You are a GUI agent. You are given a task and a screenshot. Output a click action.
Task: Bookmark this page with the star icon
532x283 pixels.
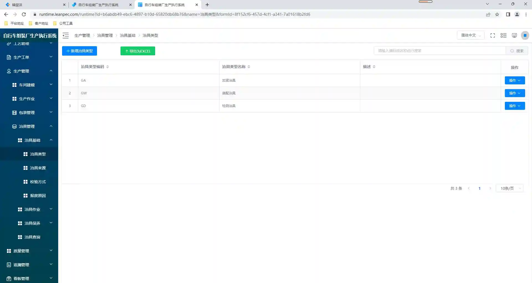pos(497,14)
